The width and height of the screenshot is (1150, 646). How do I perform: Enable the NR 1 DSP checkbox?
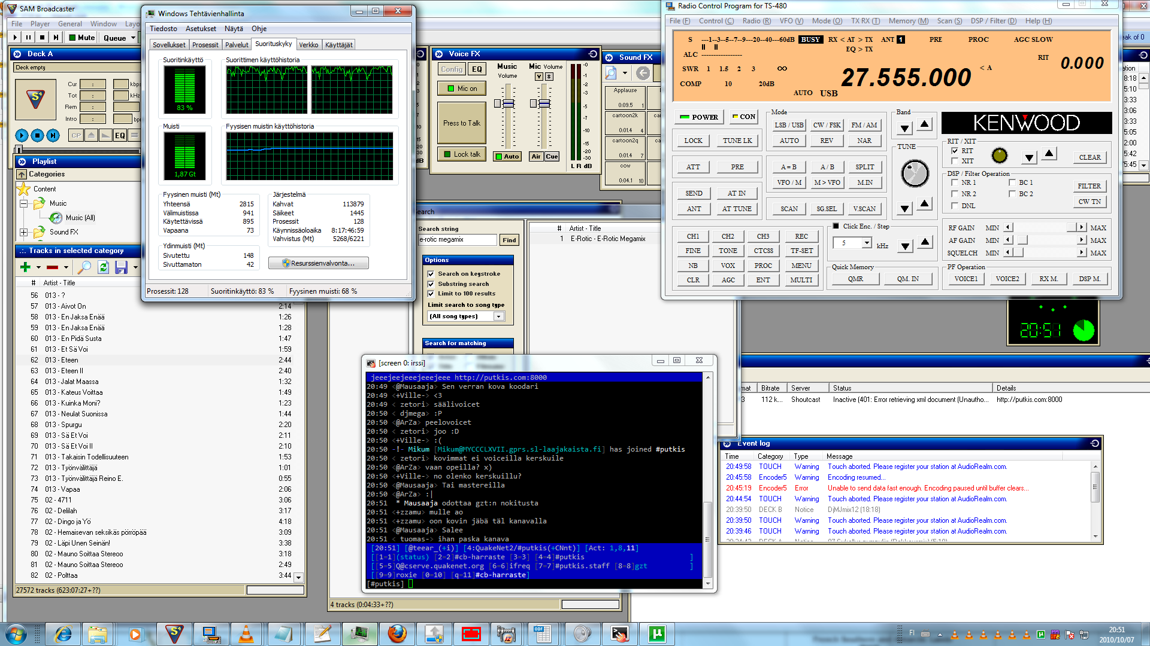pyautogui.click(x=955, y=183)
